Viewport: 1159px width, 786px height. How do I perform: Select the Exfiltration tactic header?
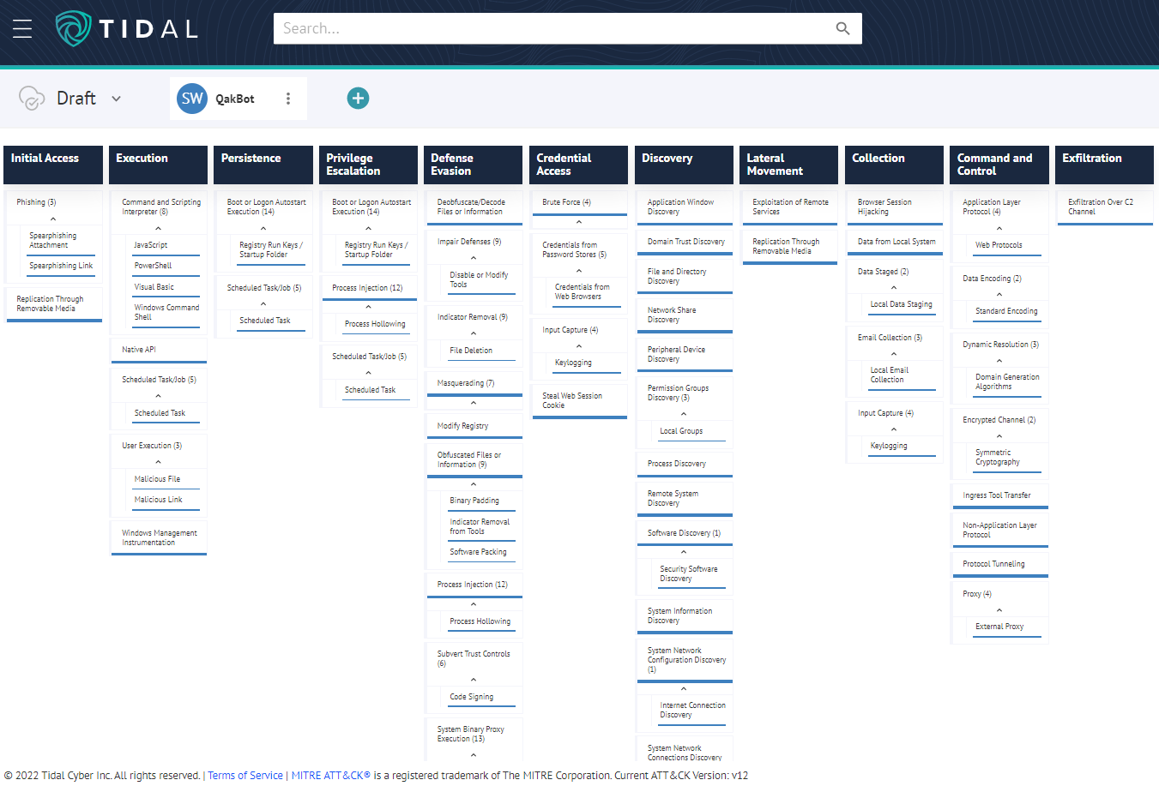pyautogui.click(x=1105, y=165)
